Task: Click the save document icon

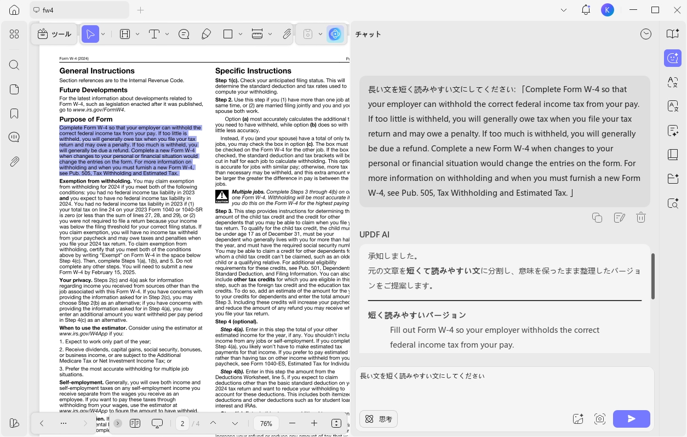Action: (x=308, y=34)
